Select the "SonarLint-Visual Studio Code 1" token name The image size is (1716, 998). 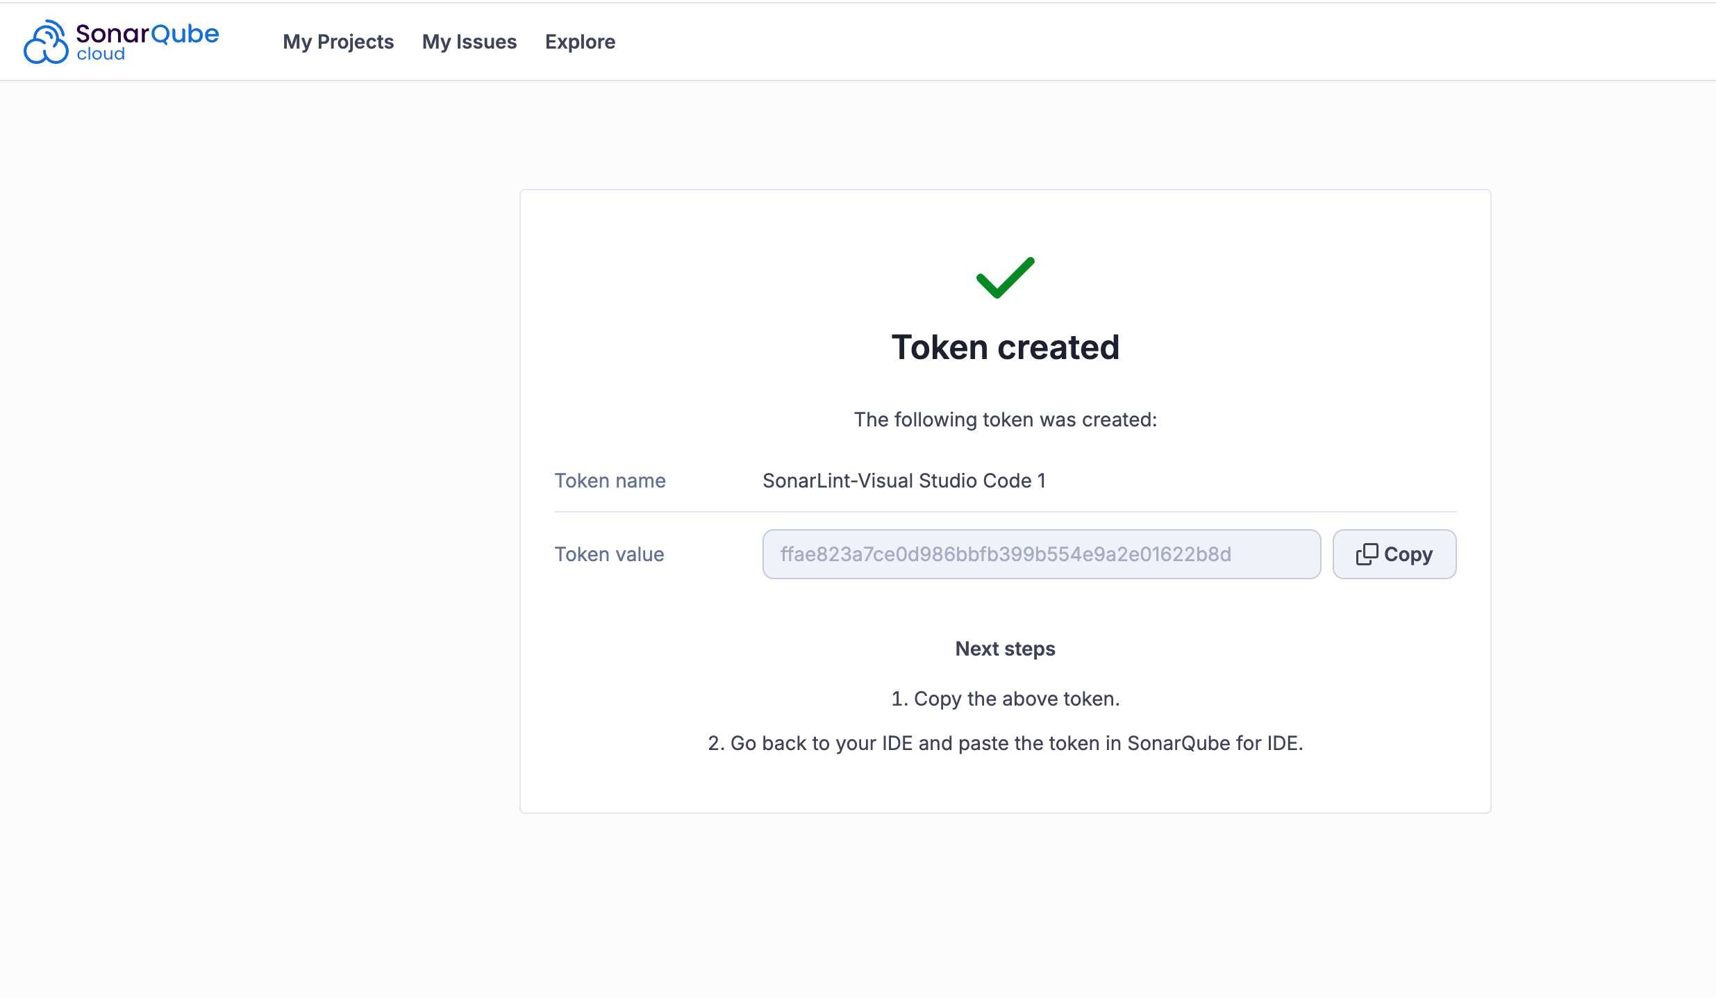(x=903, y=481)
